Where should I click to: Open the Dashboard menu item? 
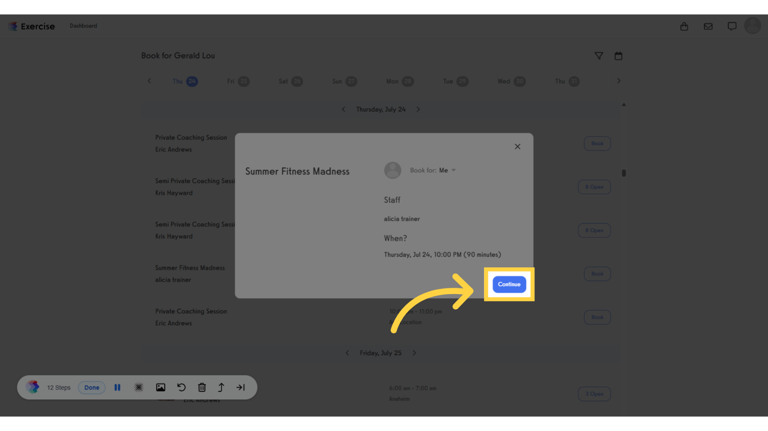(x=83, y=26)
